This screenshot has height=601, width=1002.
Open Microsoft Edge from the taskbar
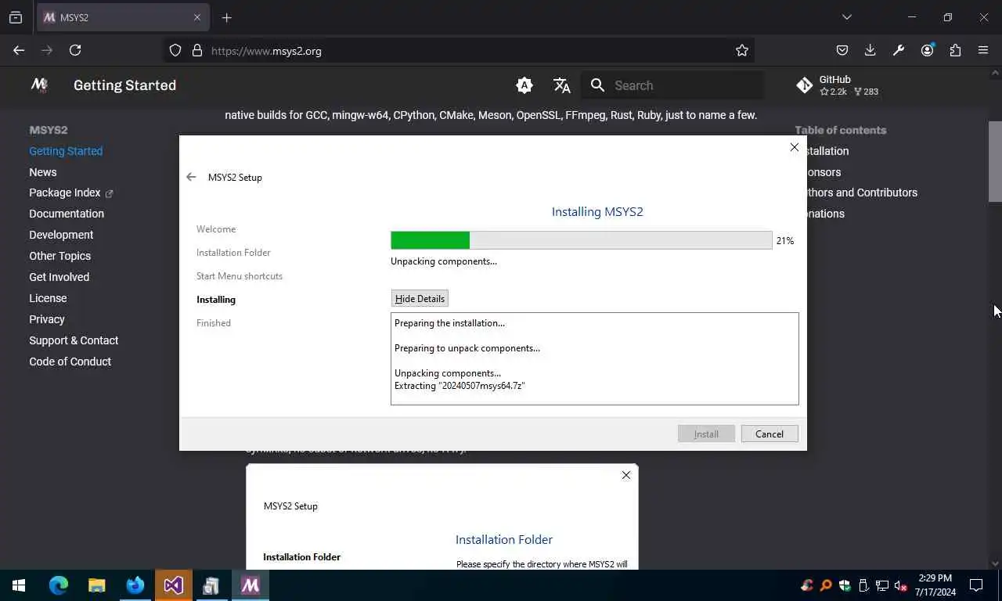(x=59, y=585)
